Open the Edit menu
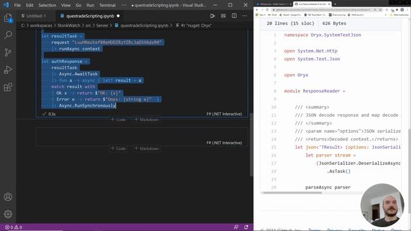411x231 pixels. tap(30, 5)
